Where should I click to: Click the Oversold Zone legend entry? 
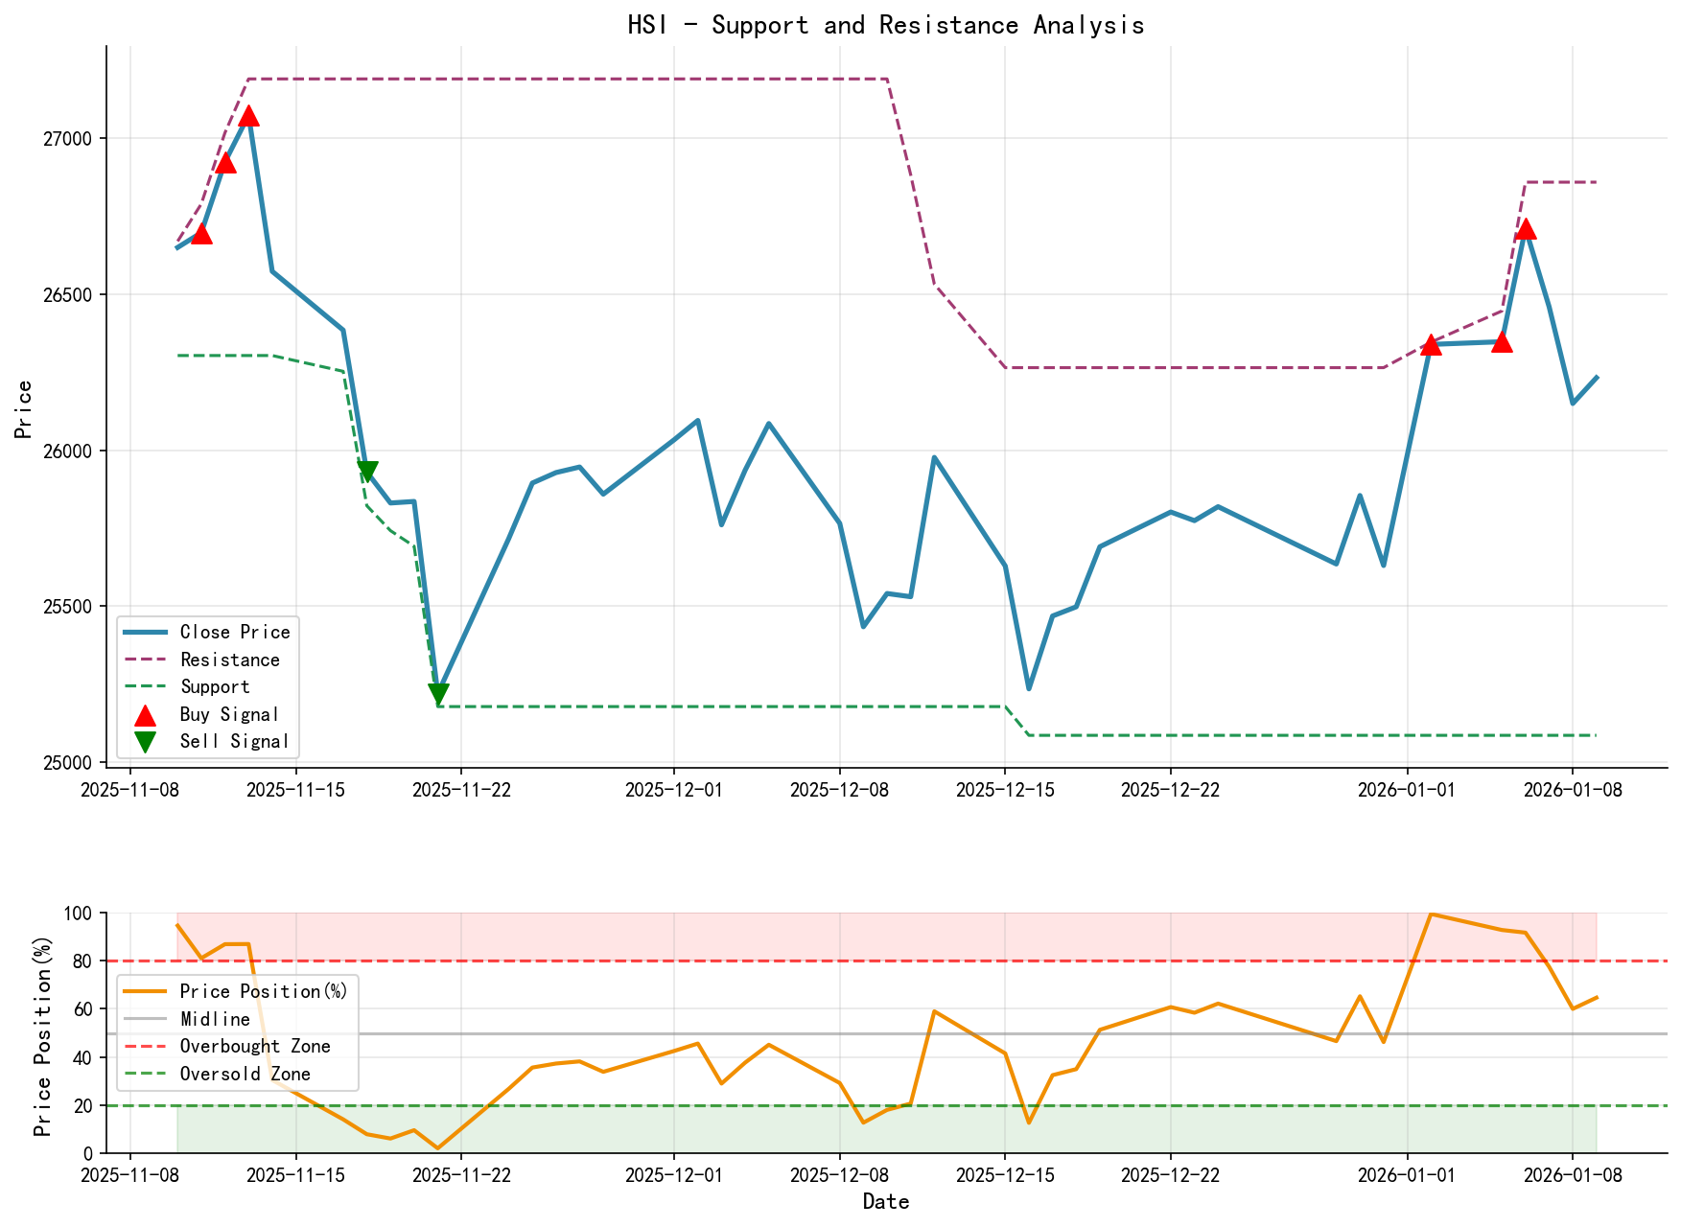pos(245,1075)
